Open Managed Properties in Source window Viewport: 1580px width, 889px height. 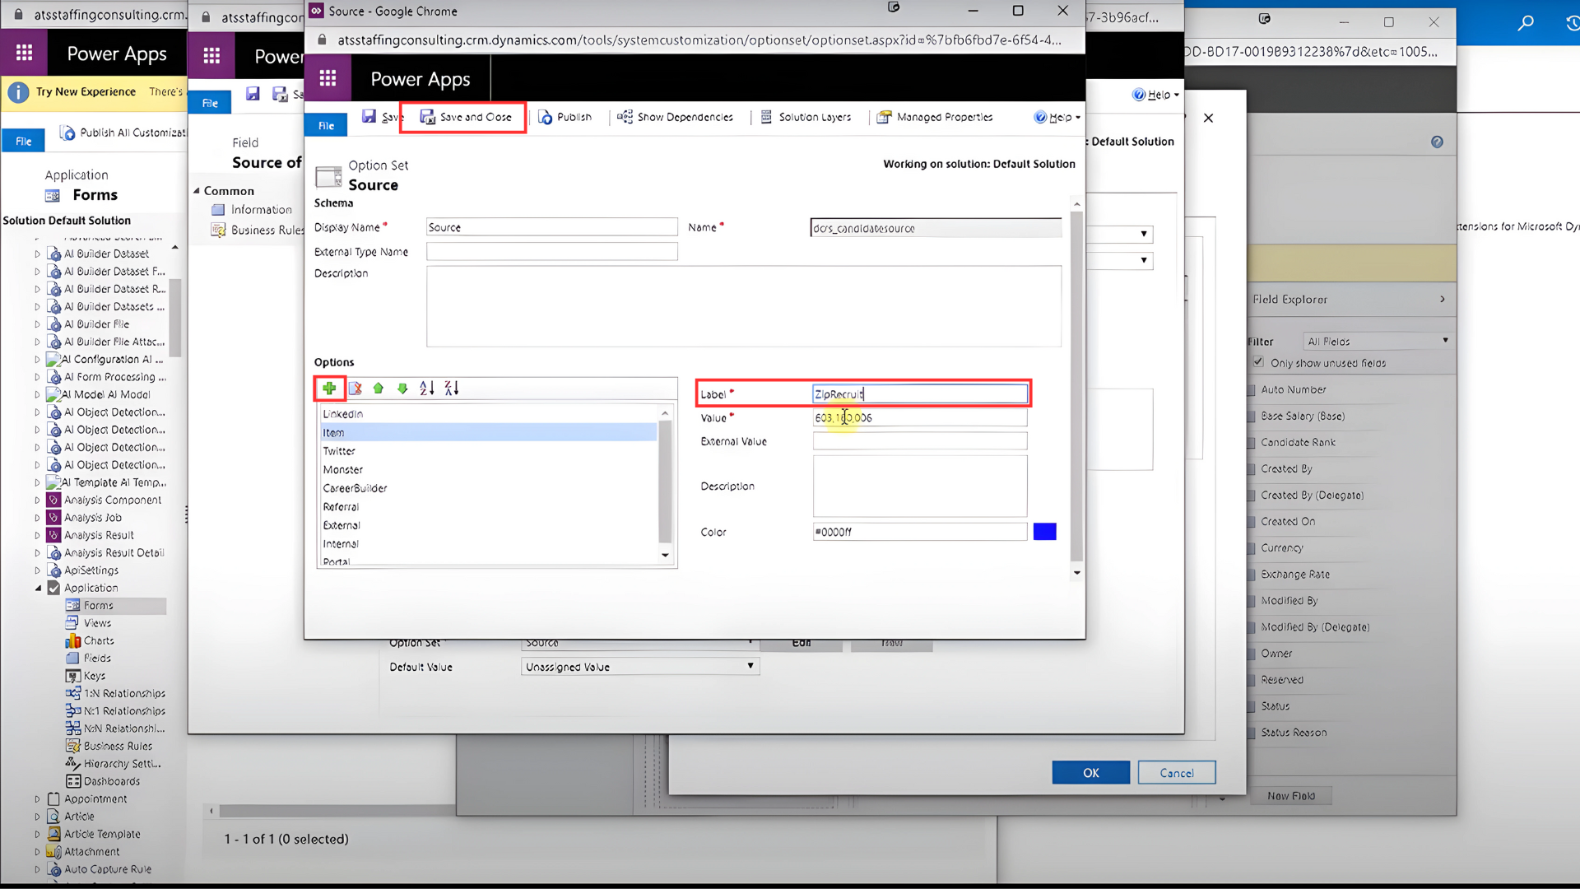coord(935,117)
